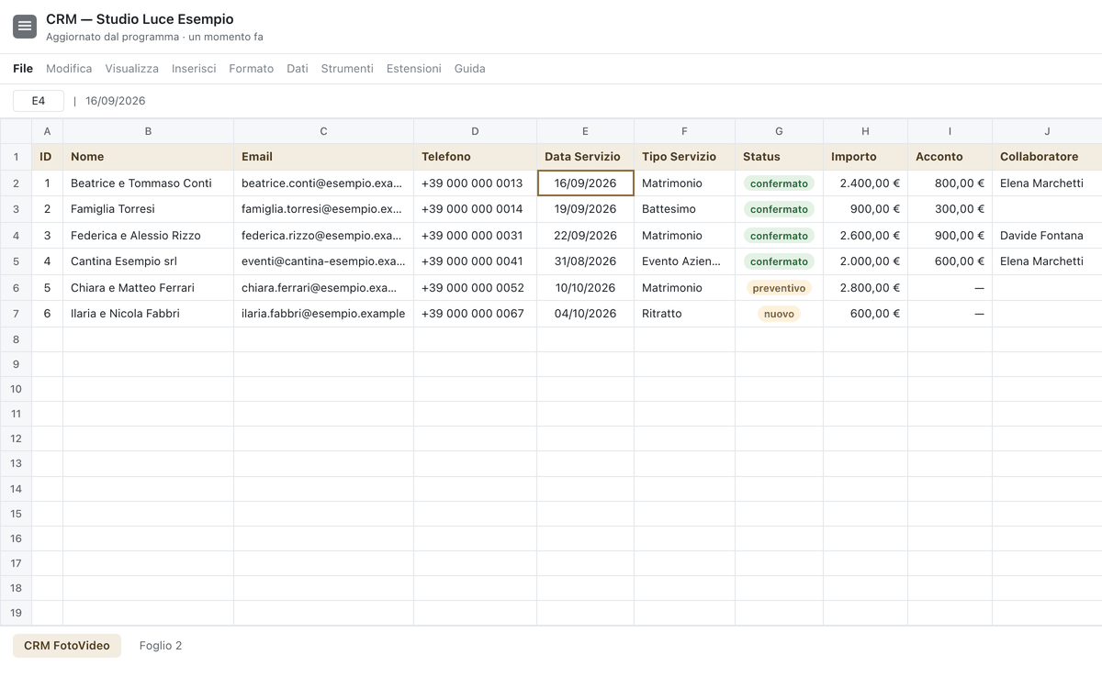
Task: Click the Email header cell
Action: point(324,157)
